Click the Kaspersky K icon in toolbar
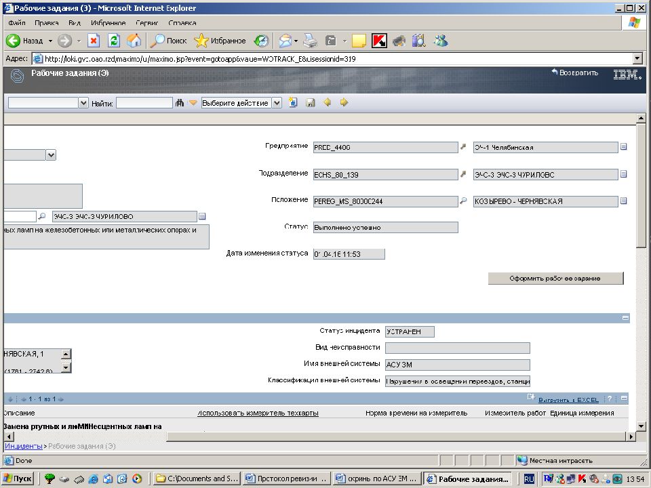 point(379,41)
